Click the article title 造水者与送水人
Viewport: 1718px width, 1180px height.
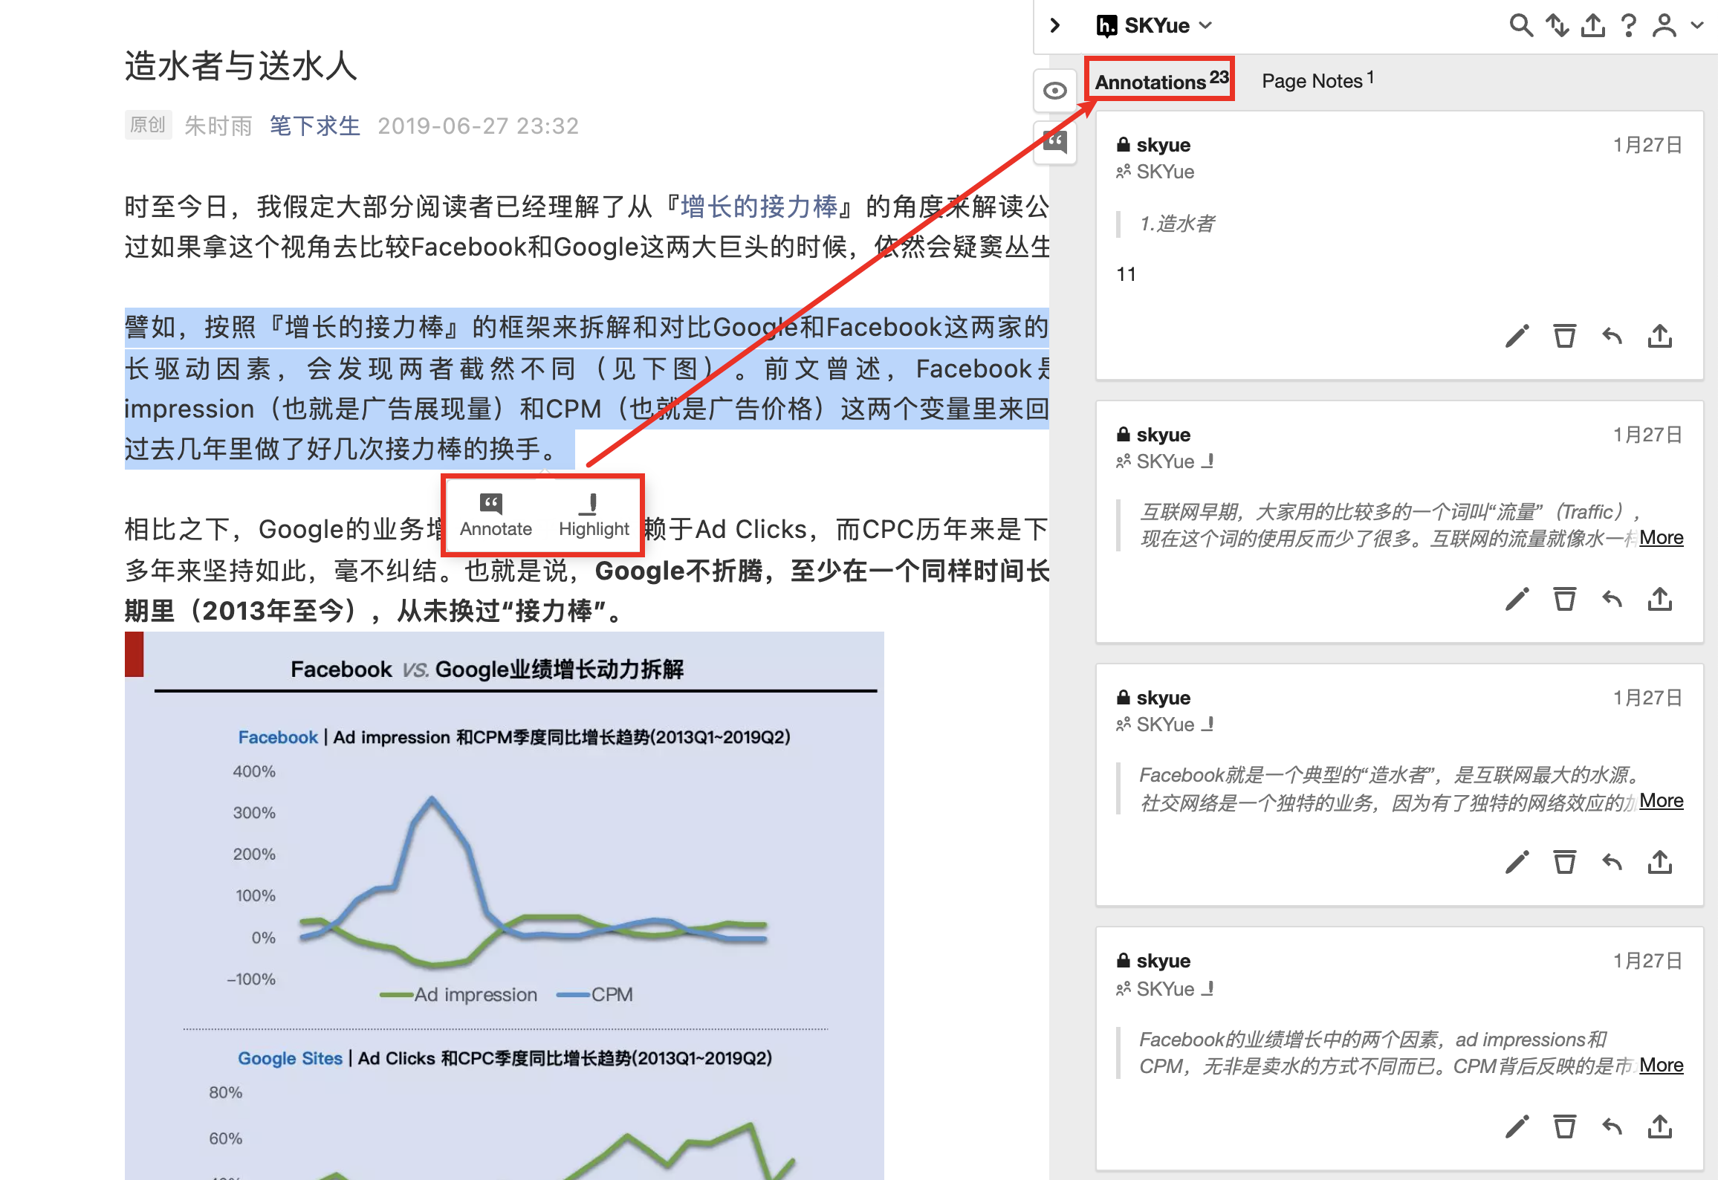point(241,65)
